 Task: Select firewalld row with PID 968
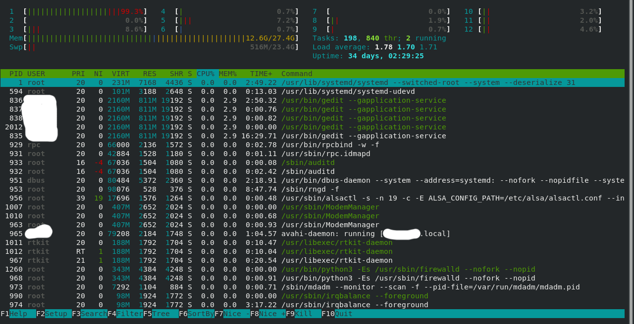313,278
